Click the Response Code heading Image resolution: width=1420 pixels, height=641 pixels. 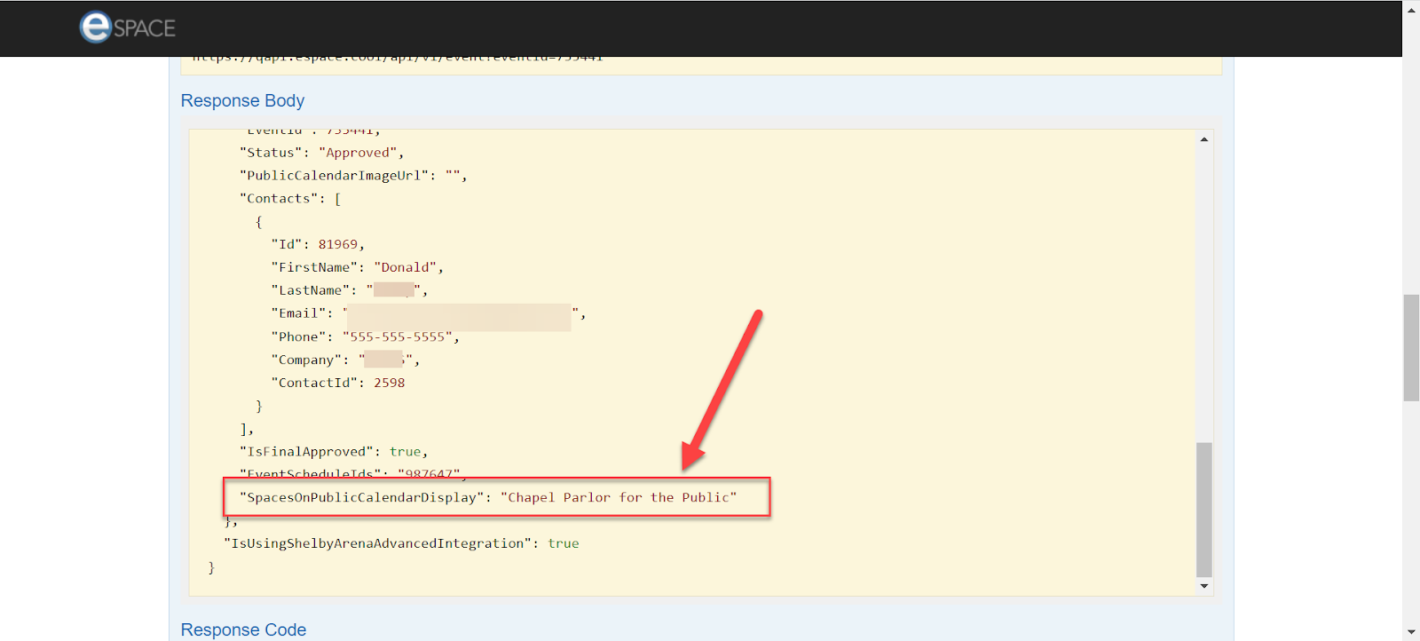click(243, 629)
